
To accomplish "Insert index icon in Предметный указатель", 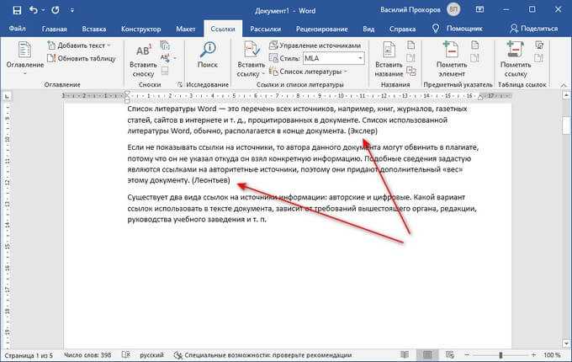I will click(474, 45).
